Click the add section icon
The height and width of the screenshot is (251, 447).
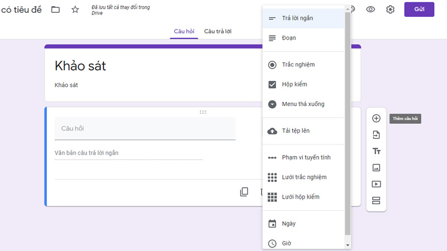tap(376, 201)
